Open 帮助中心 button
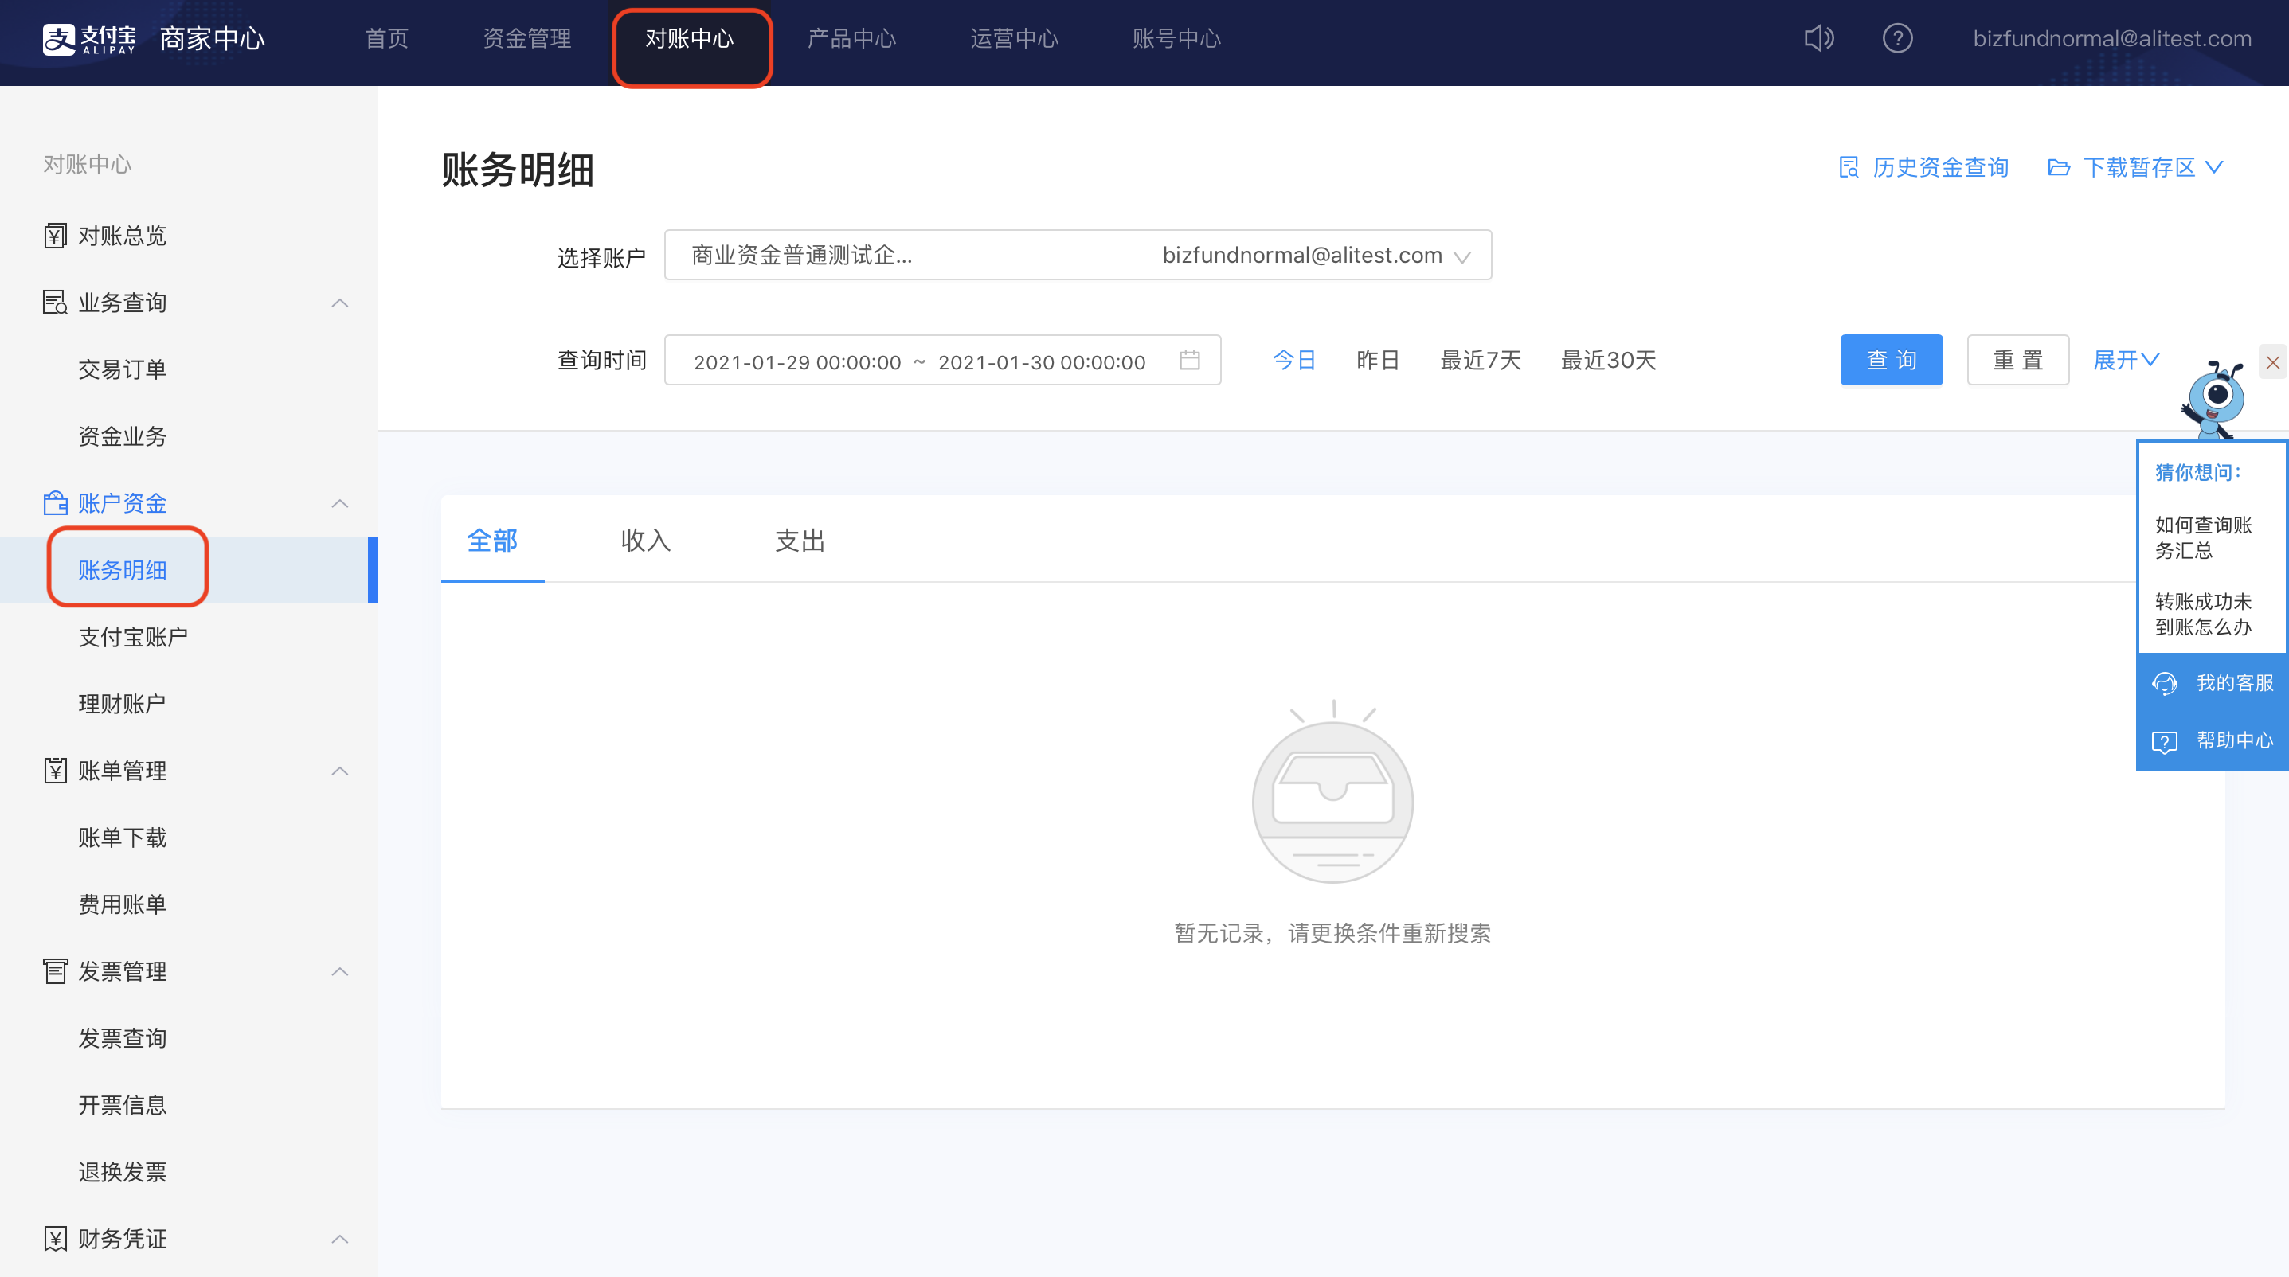The width and height of the screenshot is (2289, 1277). point(2212,740)
